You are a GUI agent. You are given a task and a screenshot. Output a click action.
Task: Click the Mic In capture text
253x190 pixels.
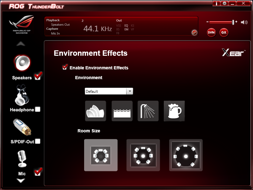pos(55,34)
